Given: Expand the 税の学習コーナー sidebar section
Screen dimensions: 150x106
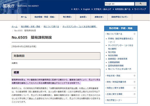Looking at the screenshot, I should pyautogui.click(x=134, y=100).
